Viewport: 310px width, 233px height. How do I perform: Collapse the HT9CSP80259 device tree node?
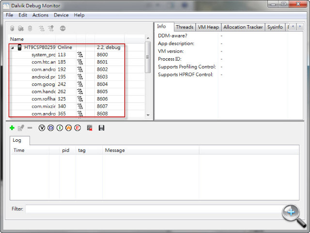[13, 48]
